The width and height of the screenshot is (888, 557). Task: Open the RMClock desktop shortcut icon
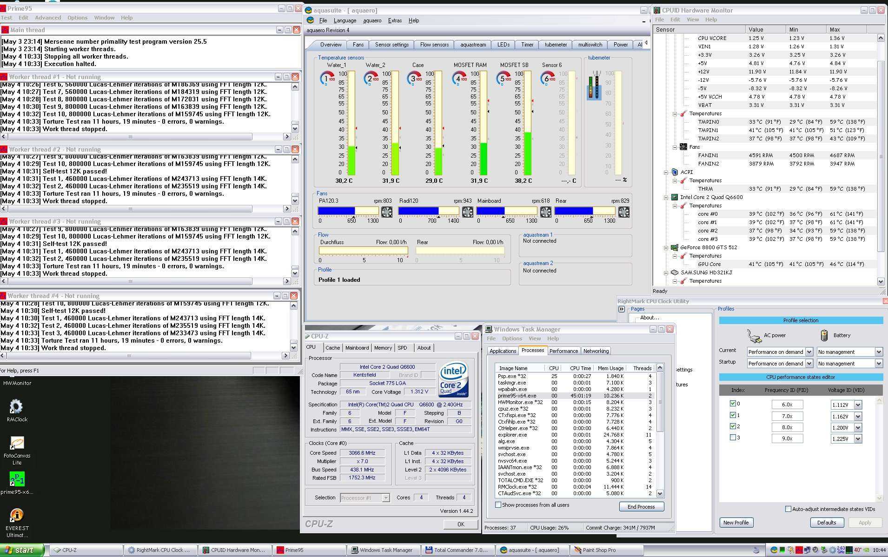click(16, 407)
